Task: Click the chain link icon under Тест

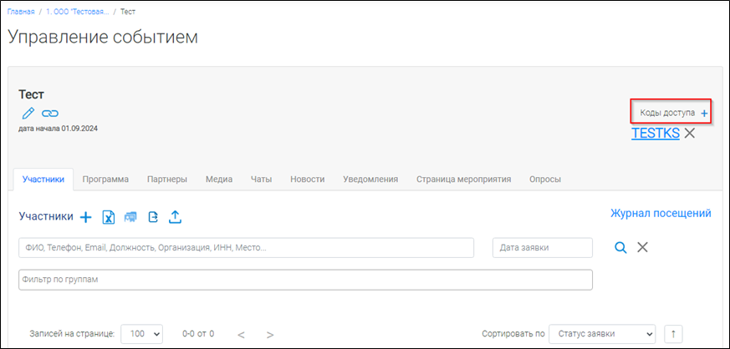Action: click(50, 113)
